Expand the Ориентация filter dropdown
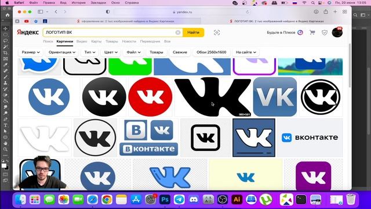Screen dimensions: 371x209 pos(62,52)
